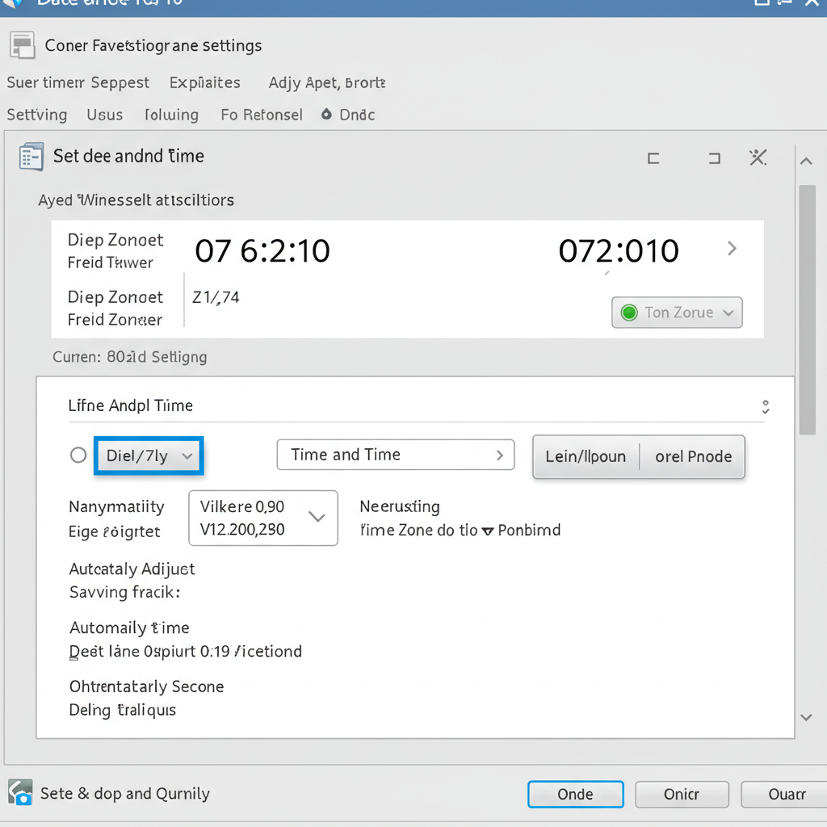This screenshot has width=827, height=827.
Task: Click the Set dee andnd time document icon
Action: tap(31, 157)
